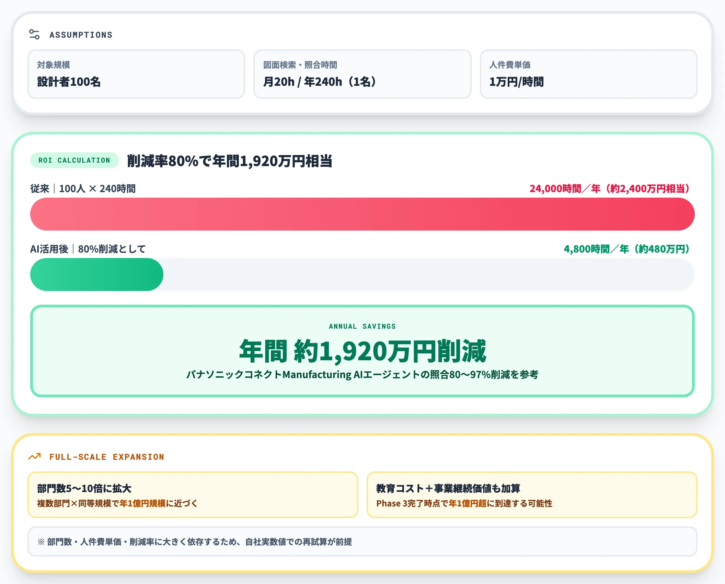Click the text 複数部門×同等規模で年1億円規模に近づく
Image resolution: width=725 pixels, height=584 pixels.
pos(118,503)
